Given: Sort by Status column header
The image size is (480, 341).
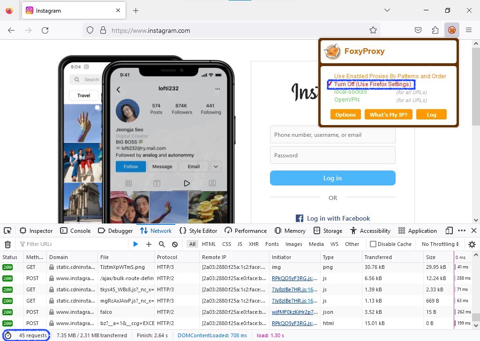Looking at the screenshot, I should pyautogui.click(x=11, y=257).
